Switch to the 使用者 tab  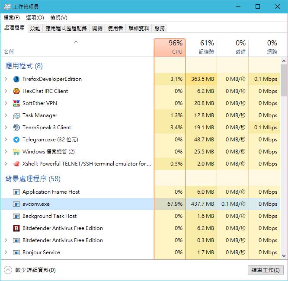point(115,28)
